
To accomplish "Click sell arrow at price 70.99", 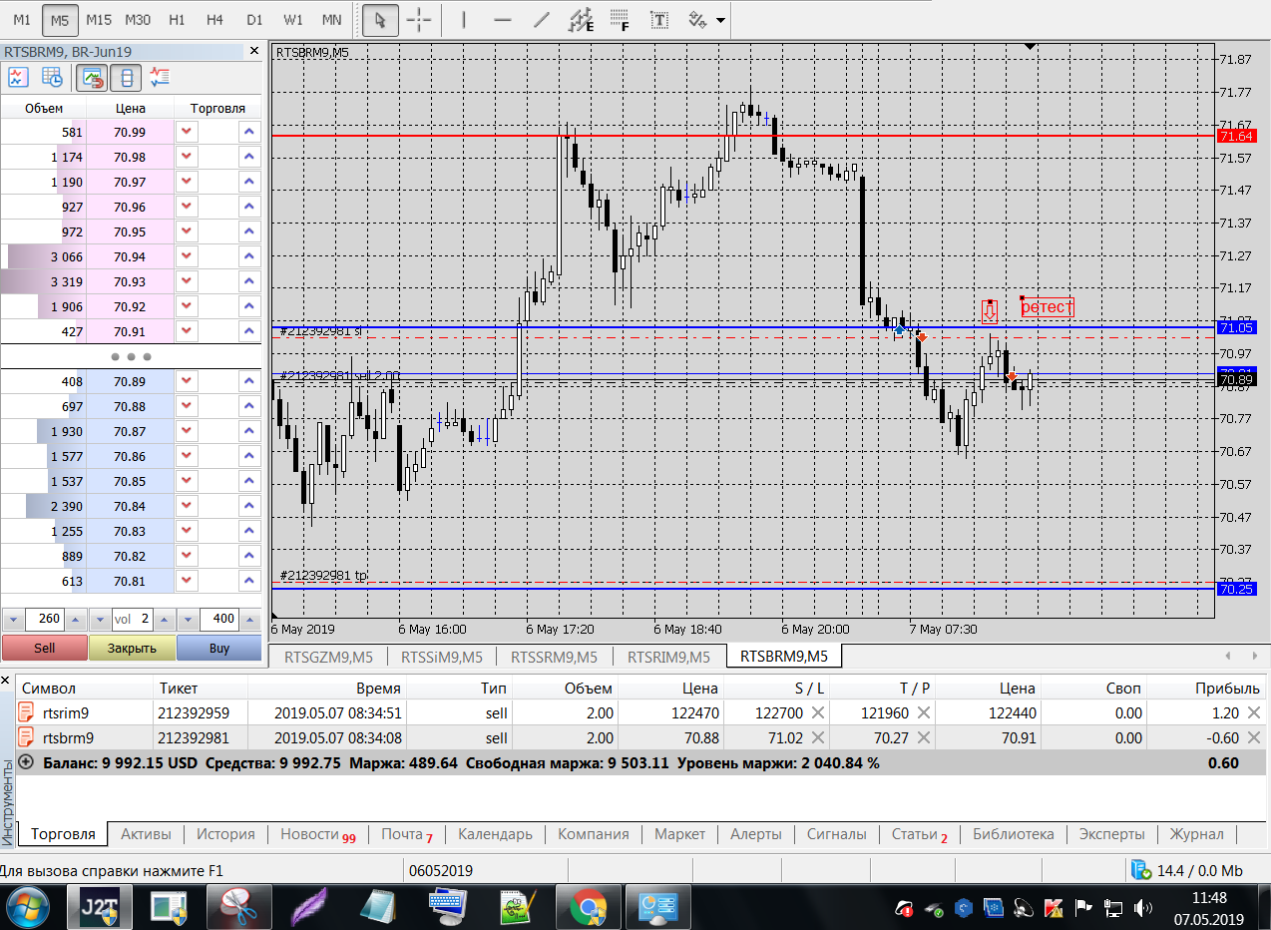I will [187, 132].
